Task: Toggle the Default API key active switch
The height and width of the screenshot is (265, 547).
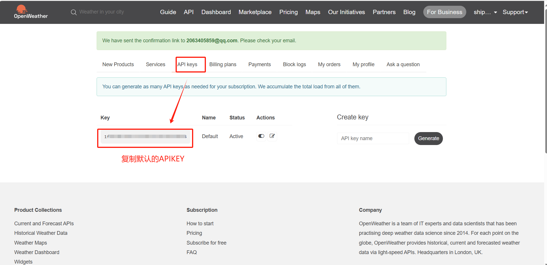Action: click(x=261, y=136)
